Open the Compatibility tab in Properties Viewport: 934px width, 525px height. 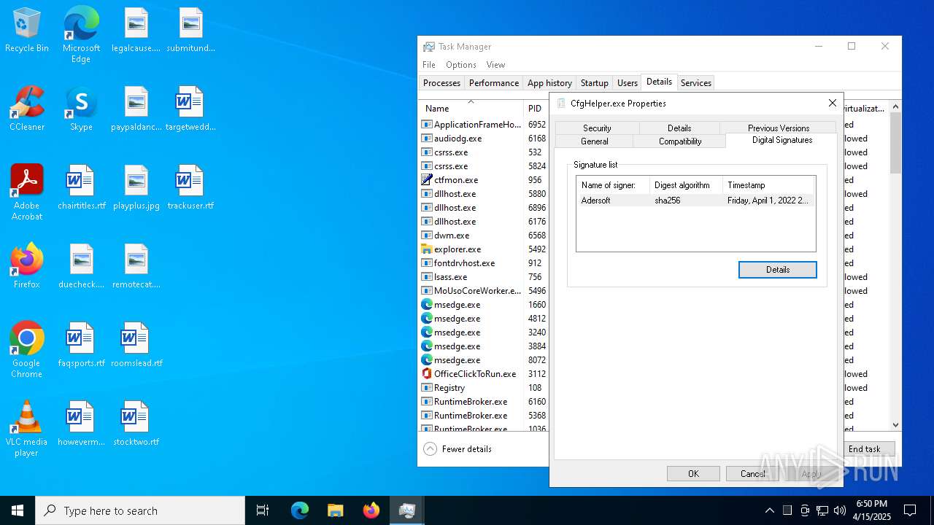(680, 141)
